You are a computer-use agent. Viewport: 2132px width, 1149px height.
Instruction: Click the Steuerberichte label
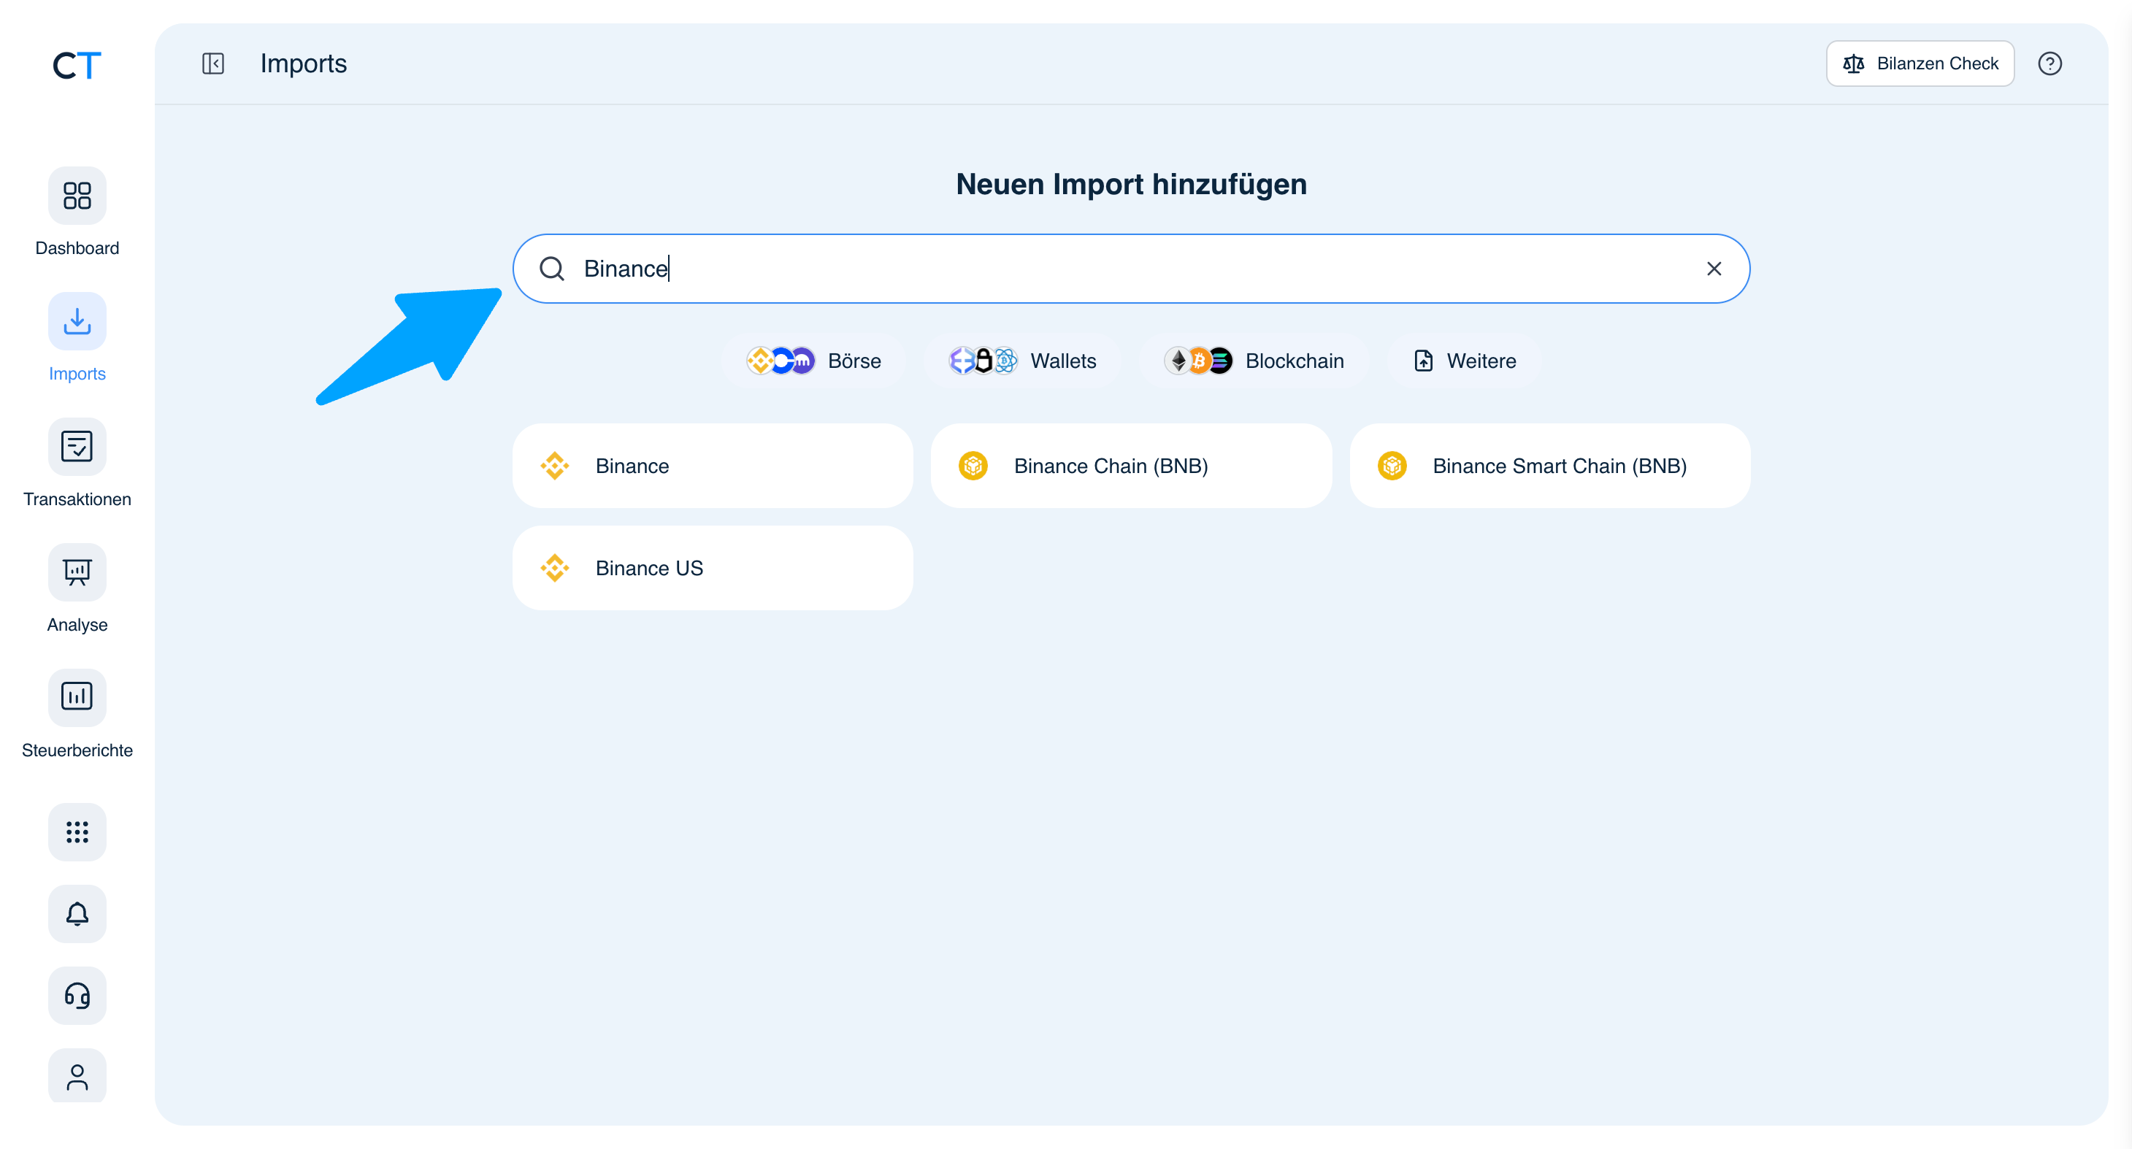77,750
